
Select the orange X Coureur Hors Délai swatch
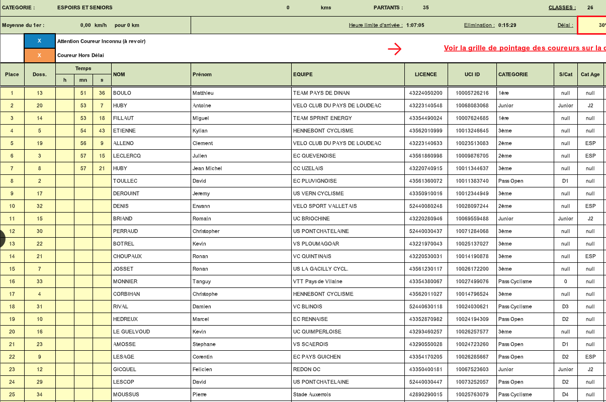pos(40,55)
